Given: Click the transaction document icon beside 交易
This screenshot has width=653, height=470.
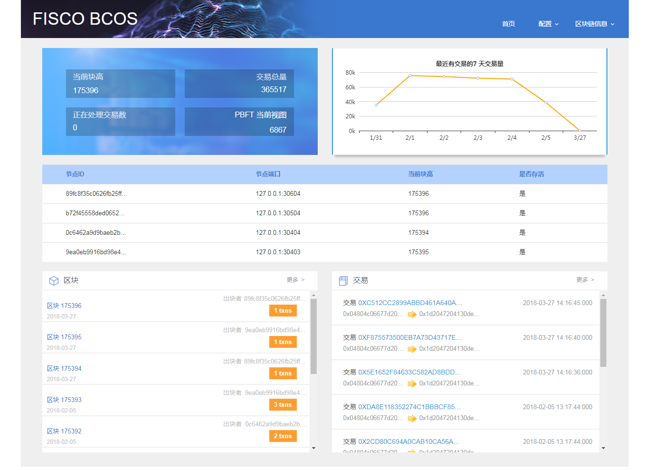Looking at the screenshot, I should pos(343,281).
